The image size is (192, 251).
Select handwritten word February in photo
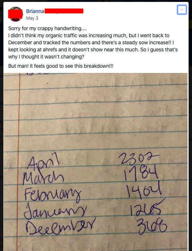52,194
